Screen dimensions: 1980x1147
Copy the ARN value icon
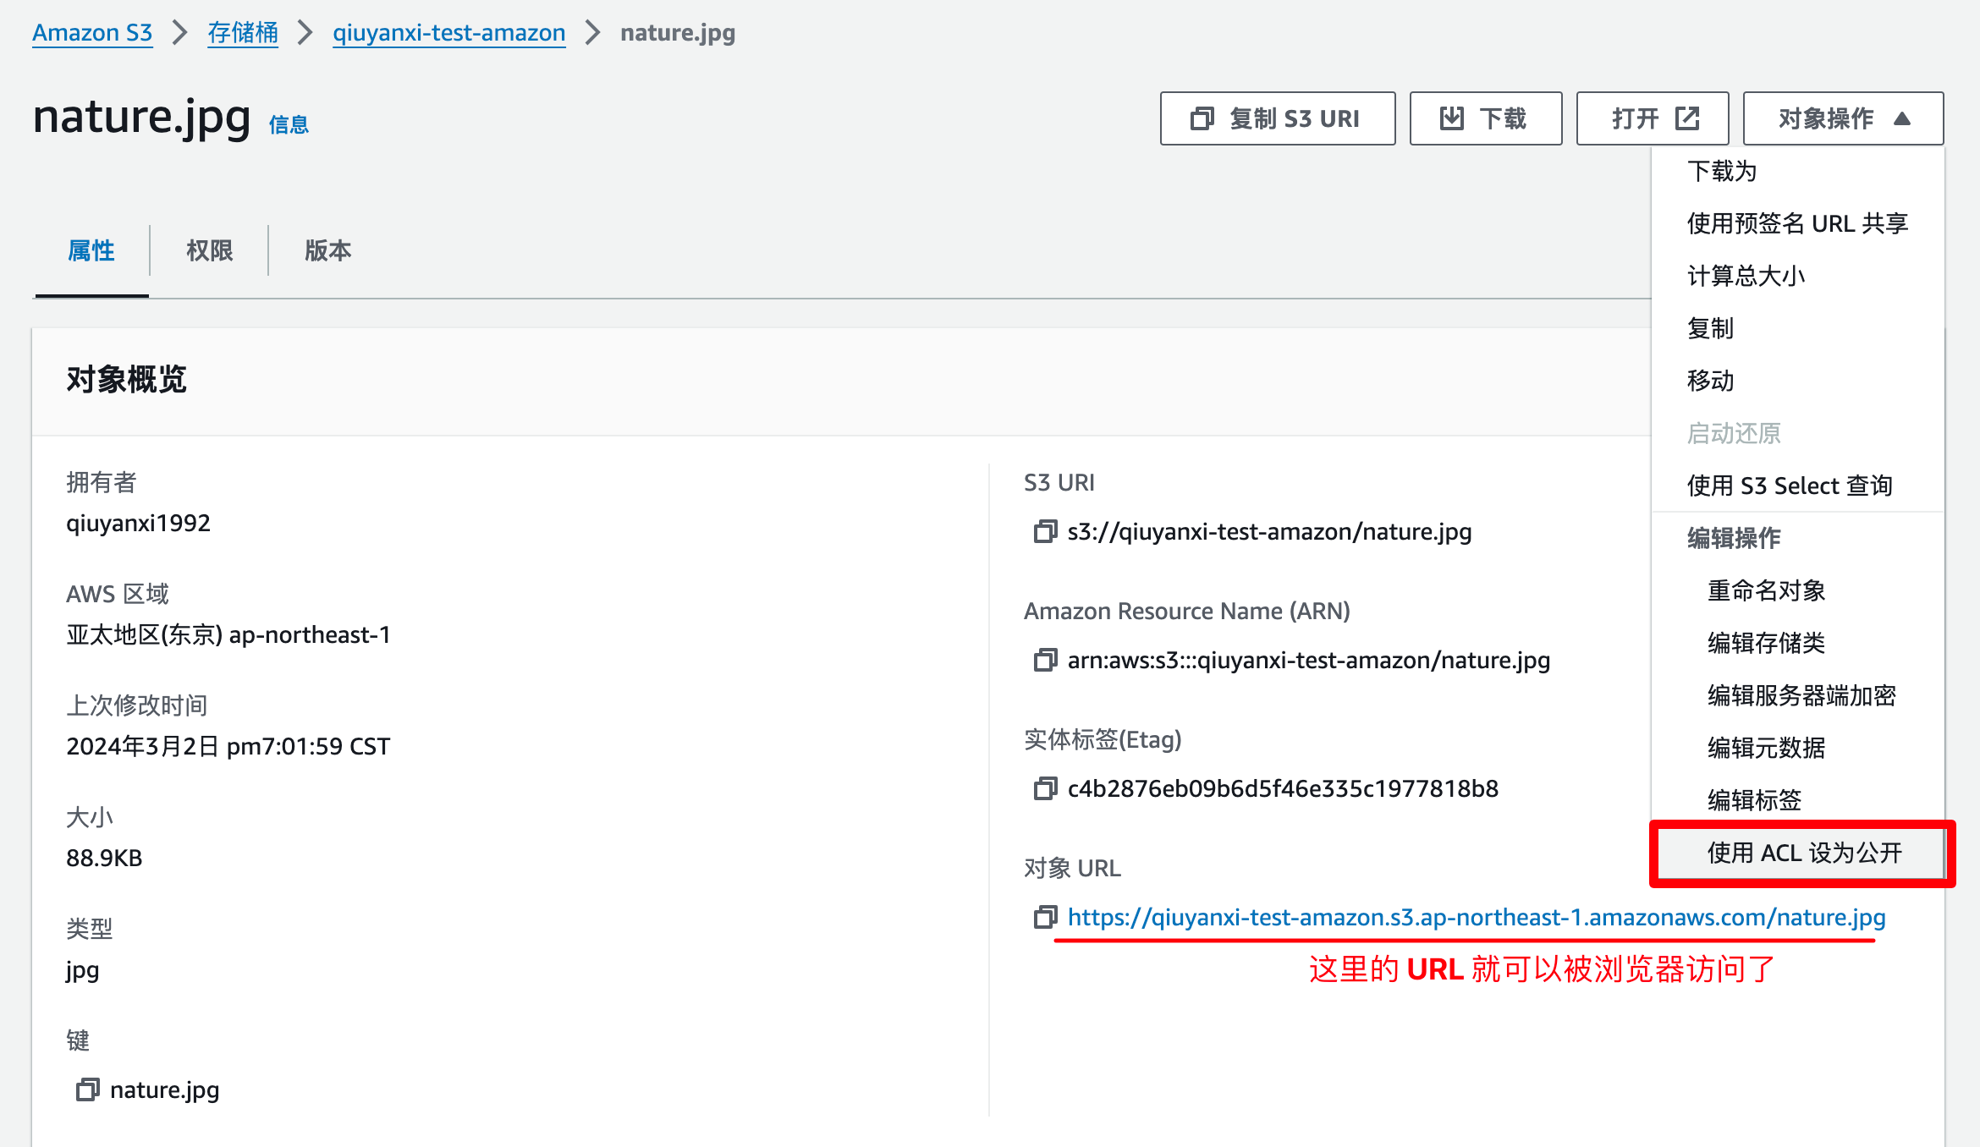[1045, 660]
